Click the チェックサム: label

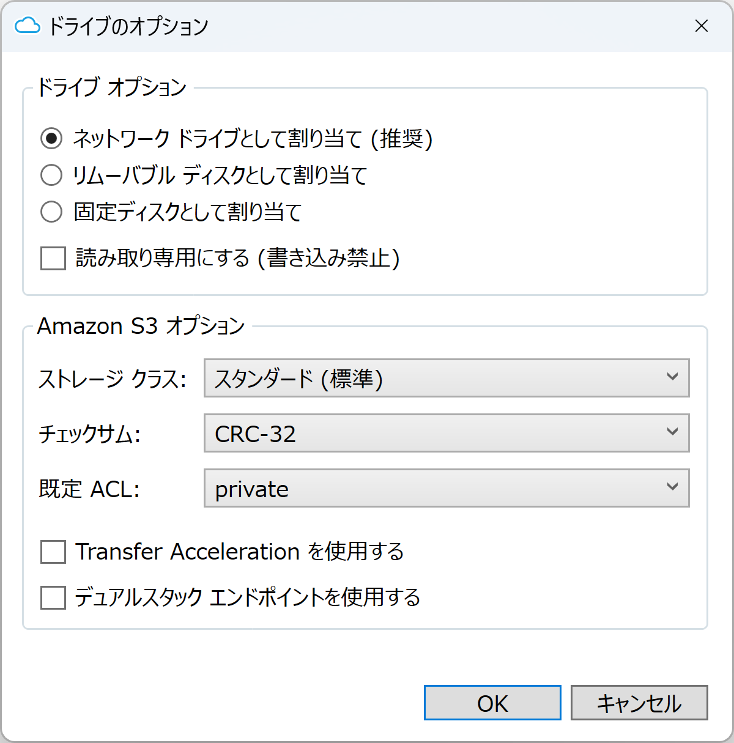tap(89, 434)
